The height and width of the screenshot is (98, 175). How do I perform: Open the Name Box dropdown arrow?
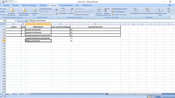click(x=16, y=21)
